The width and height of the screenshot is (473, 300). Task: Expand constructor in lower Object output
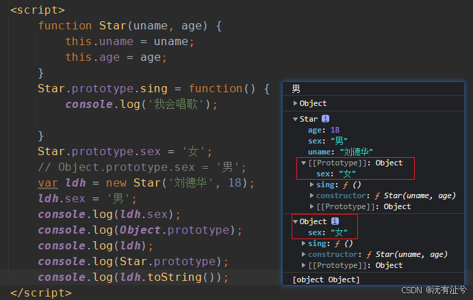303,254
